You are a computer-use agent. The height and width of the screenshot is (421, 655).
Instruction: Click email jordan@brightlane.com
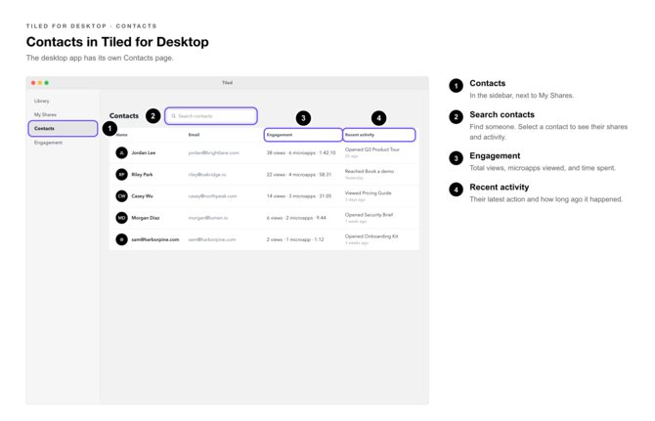[213, 152]
